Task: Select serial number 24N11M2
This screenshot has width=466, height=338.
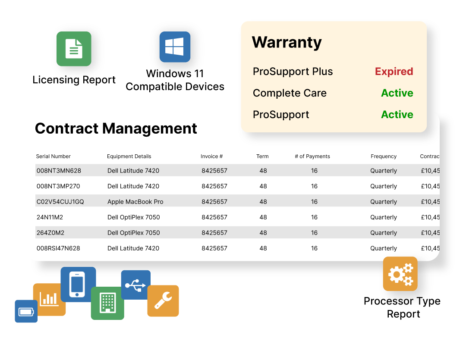Action: [50, 217]
